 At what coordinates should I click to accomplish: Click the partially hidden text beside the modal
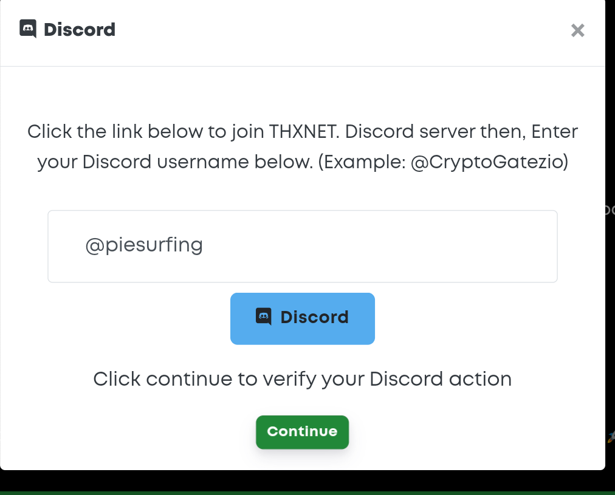[x=610, y=210]
